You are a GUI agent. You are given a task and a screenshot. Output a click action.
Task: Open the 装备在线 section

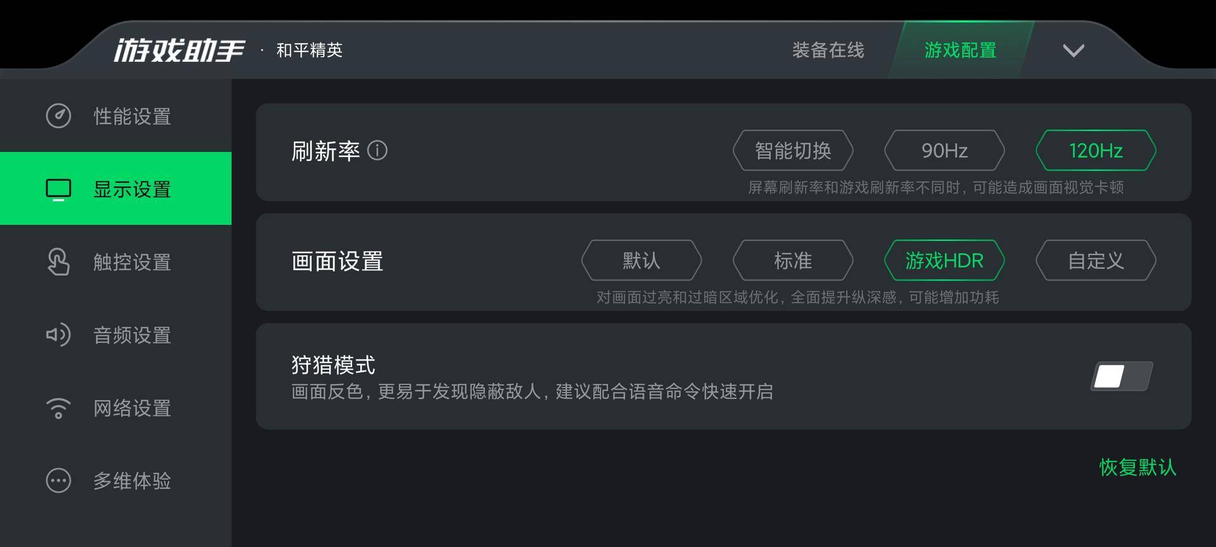coord(826,49)
